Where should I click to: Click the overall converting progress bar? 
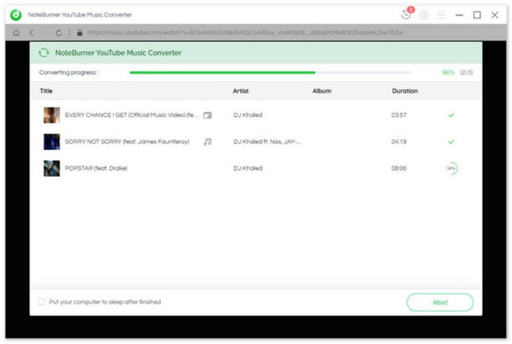click(x=270, y=72)
